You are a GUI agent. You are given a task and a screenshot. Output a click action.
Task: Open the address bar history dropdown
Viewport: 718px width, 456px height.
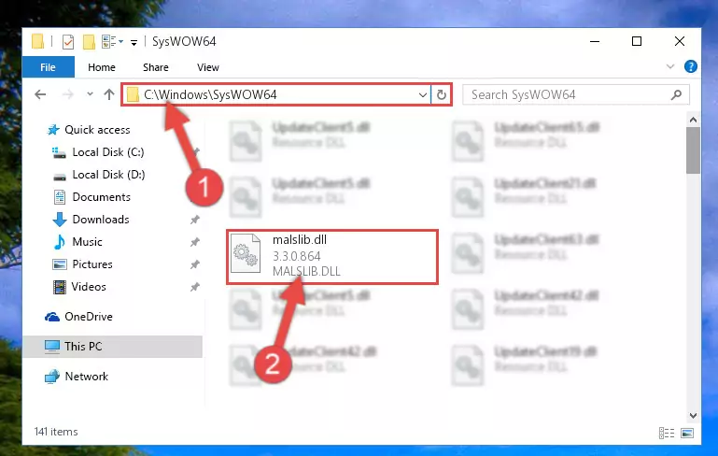point(423,95)
